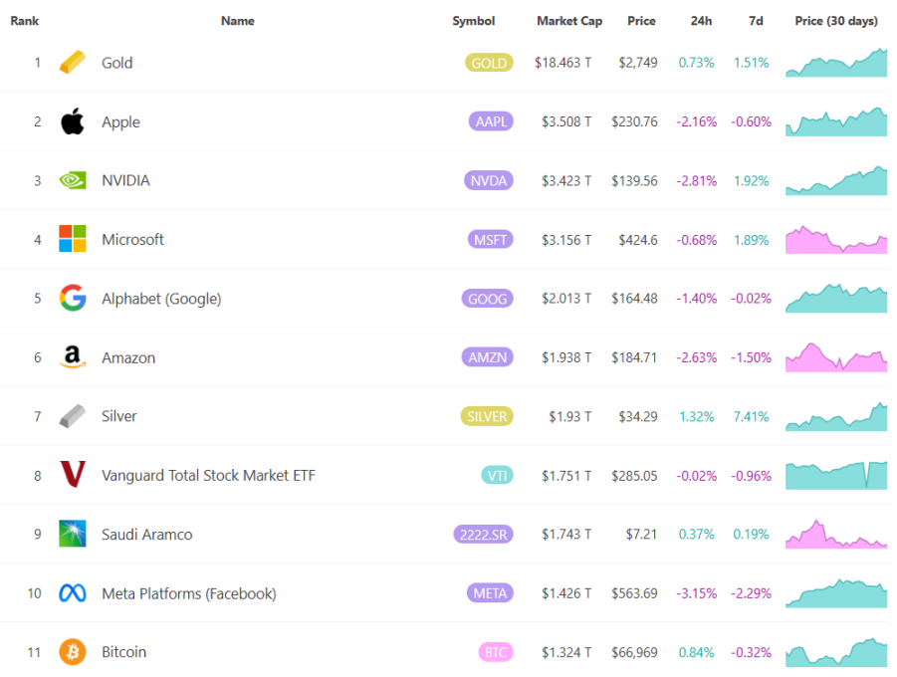Click the Saudi Aramco logo

[73, 534]
